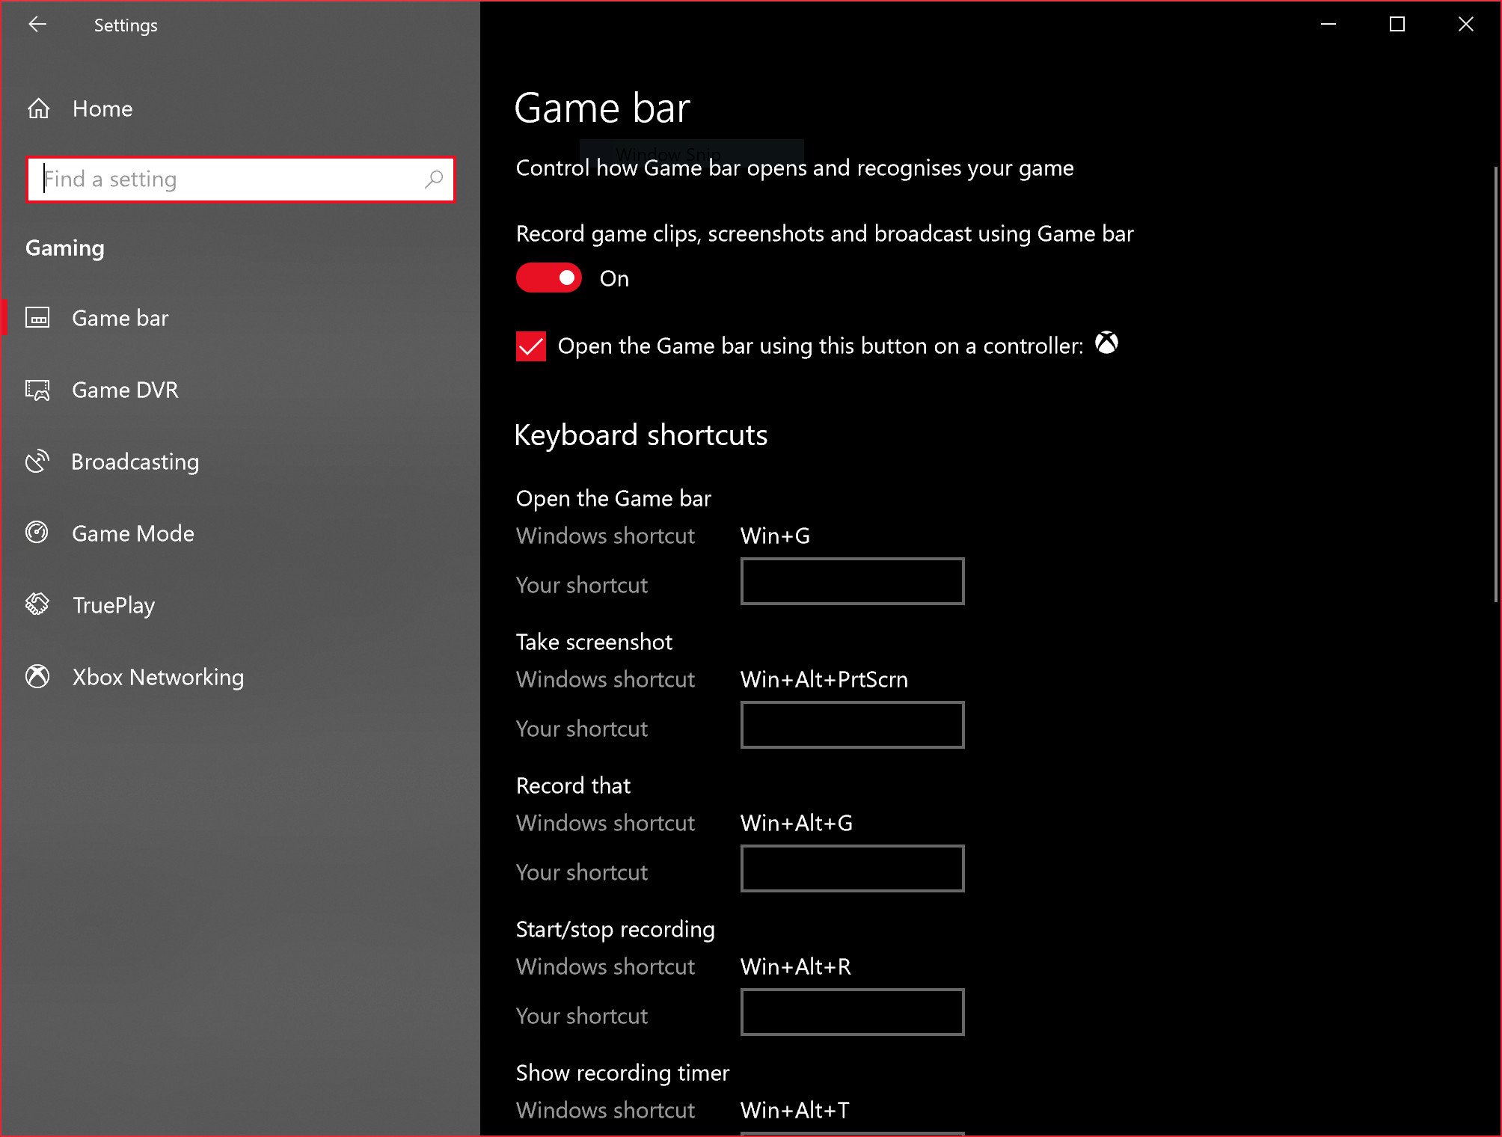Screen dimensions: 1502x1137
Task: Click the TruePlay handshake icon
Action: [37, 605]
